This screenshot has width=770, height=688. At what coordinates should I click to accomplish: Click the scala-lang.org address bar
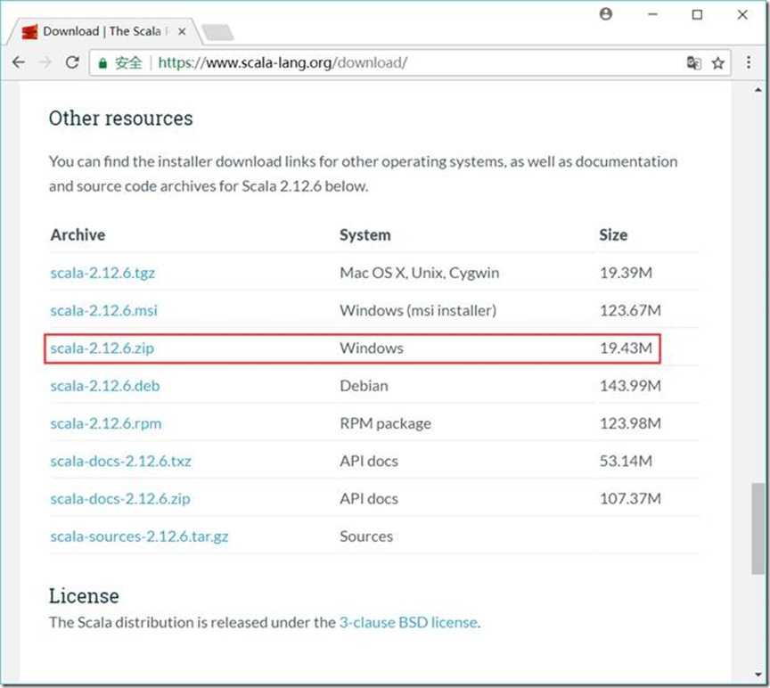click(x=410, y=63)
